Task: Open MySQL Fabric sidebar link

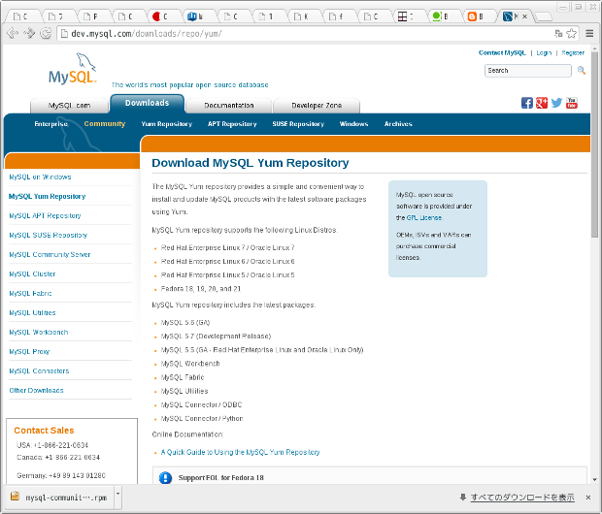Action: 30,294
